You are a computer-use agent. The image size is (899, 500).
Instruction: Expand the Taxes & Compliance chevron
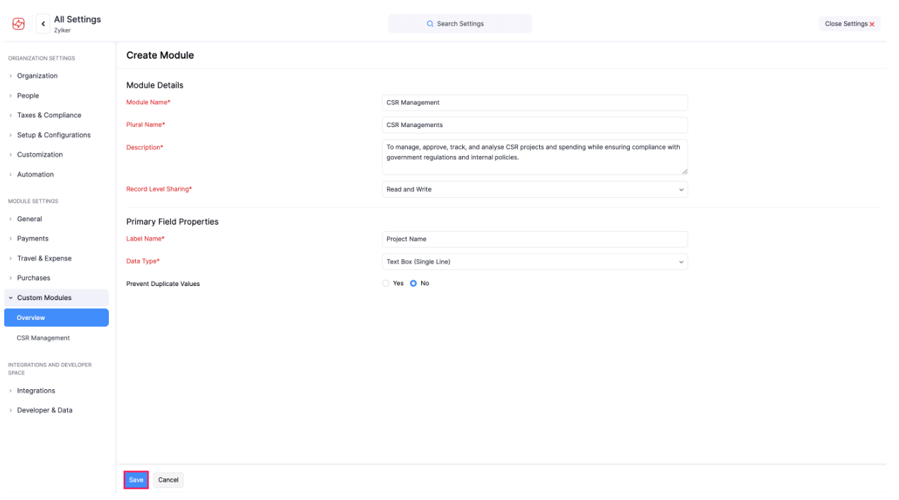click(11, 115)
